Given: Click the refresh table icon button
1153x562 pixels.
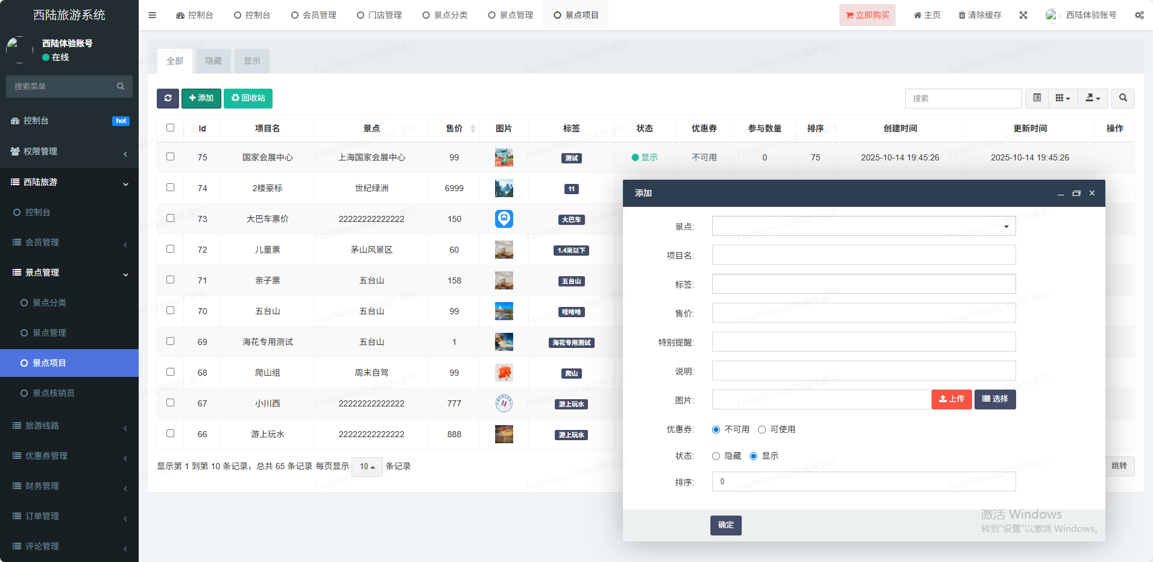Looking at the screenshot, I should pos(168,98).
